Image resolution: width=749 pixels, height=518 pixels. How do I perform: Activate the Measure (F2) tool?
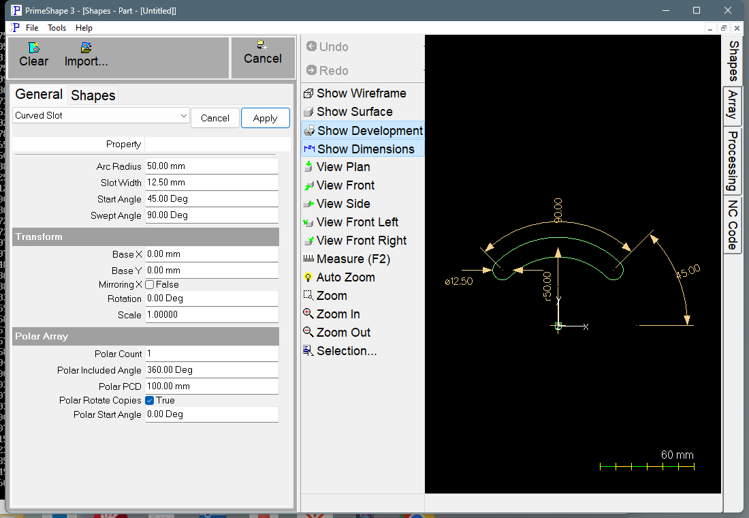click(x=347, y=259)
